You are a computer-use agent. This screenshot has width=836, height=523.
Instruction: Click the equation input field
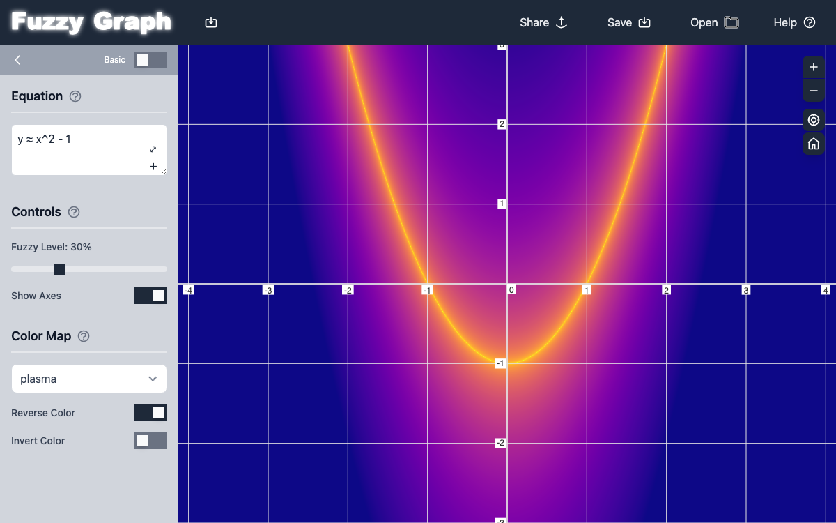89,150
